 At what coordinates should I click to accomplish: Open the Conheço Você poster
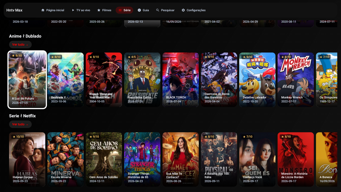[257, 159]
